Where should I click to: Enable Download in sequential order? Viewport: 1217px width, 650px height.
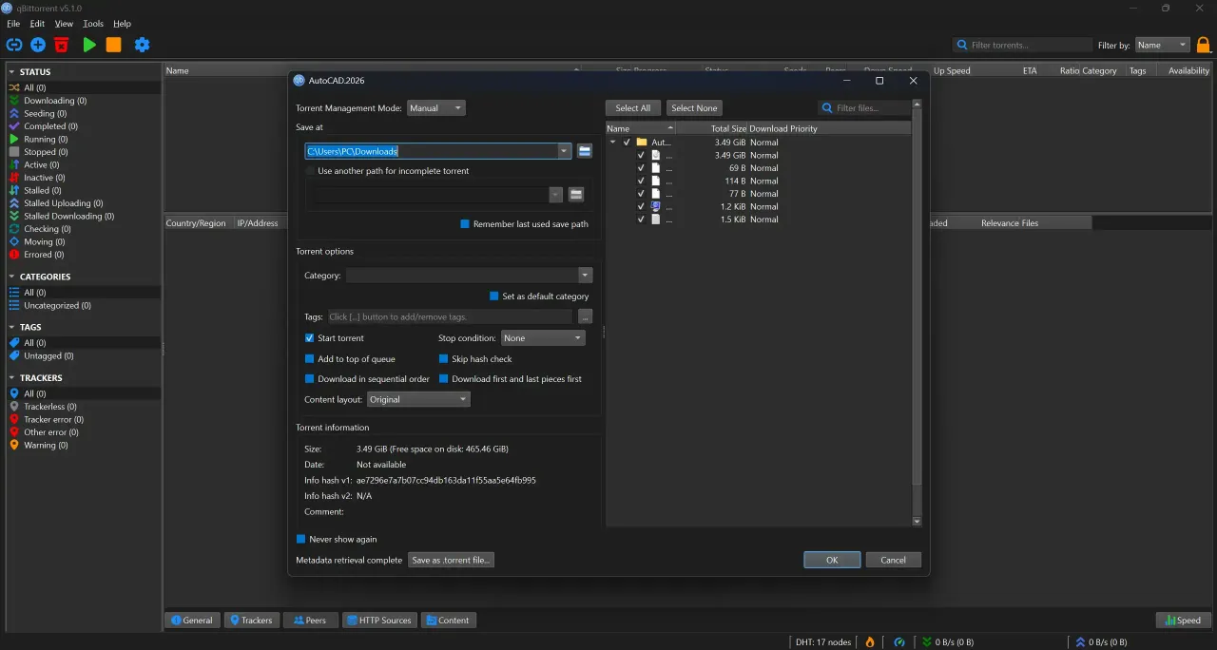point(310,379)
